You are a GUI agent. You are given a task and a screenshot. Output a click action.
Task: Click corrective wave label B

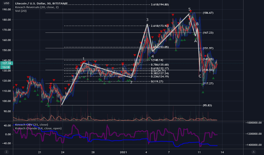click(197, 24)
